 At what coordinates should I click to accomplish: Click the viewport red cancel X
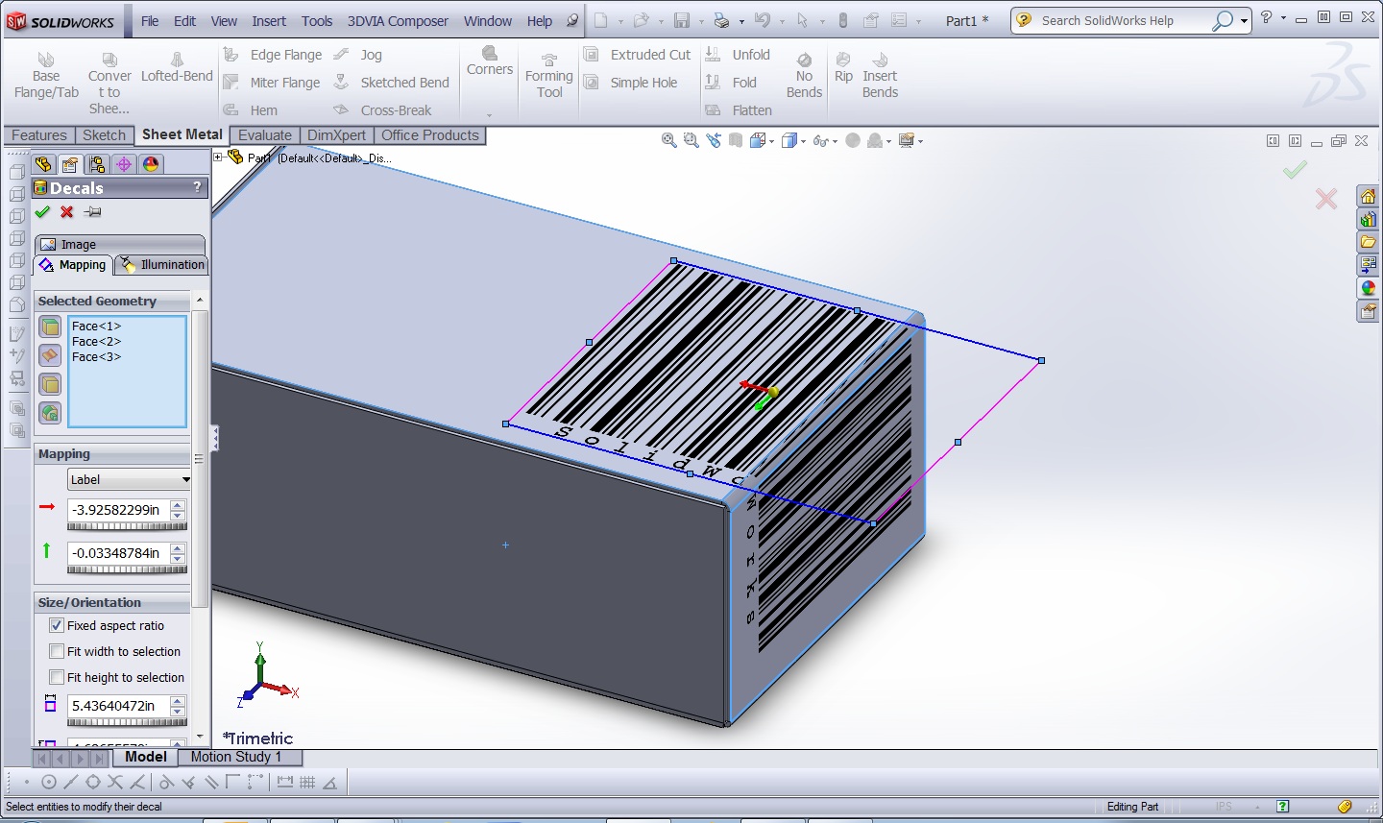point(1326,199)
